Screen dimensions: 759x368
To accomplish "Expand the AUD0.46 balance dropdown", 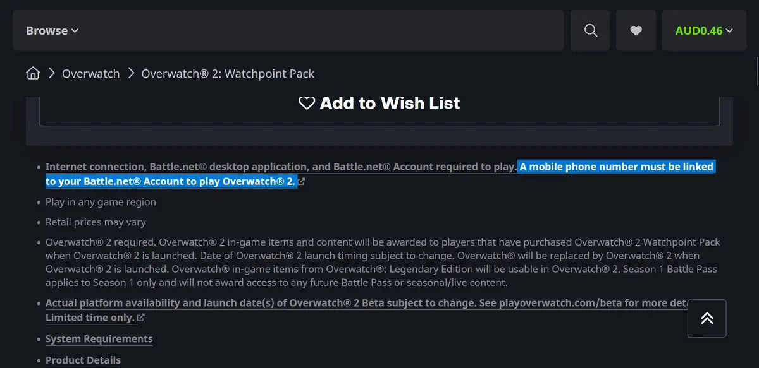I will (x=704, y=30).
